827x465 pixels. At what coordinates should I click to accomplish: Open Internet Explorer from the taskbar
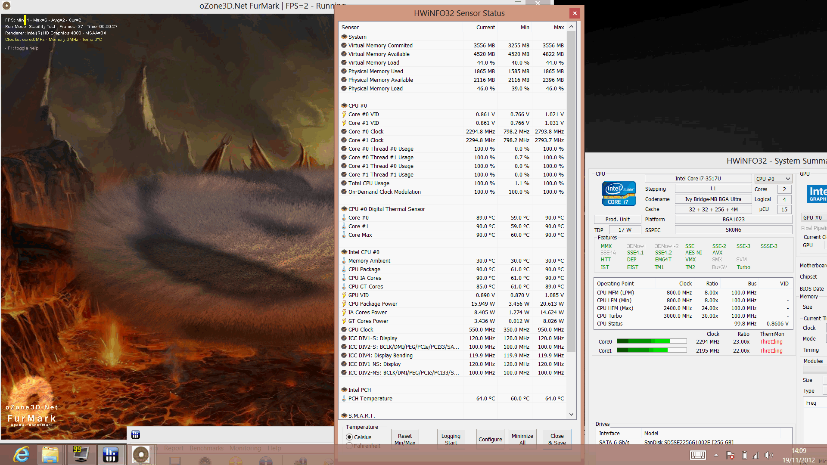click(x=21, y=454)
